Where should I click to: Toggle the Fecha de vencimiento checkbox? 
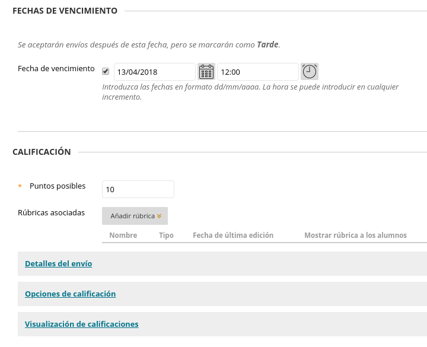pos(106,72)
